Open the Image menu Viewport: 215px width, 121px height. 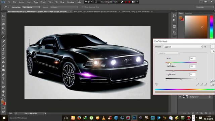click(21, 2)
